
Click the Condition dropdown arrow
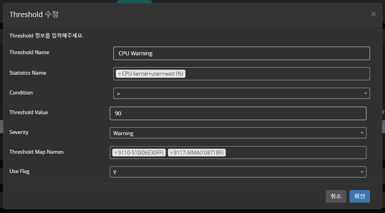[x=365, y=93]
